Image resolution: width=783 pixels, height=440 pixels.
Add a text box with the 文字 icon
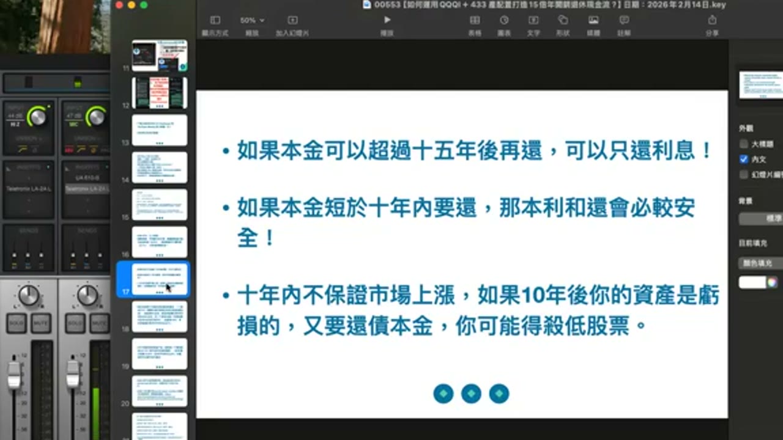(533, 20)
